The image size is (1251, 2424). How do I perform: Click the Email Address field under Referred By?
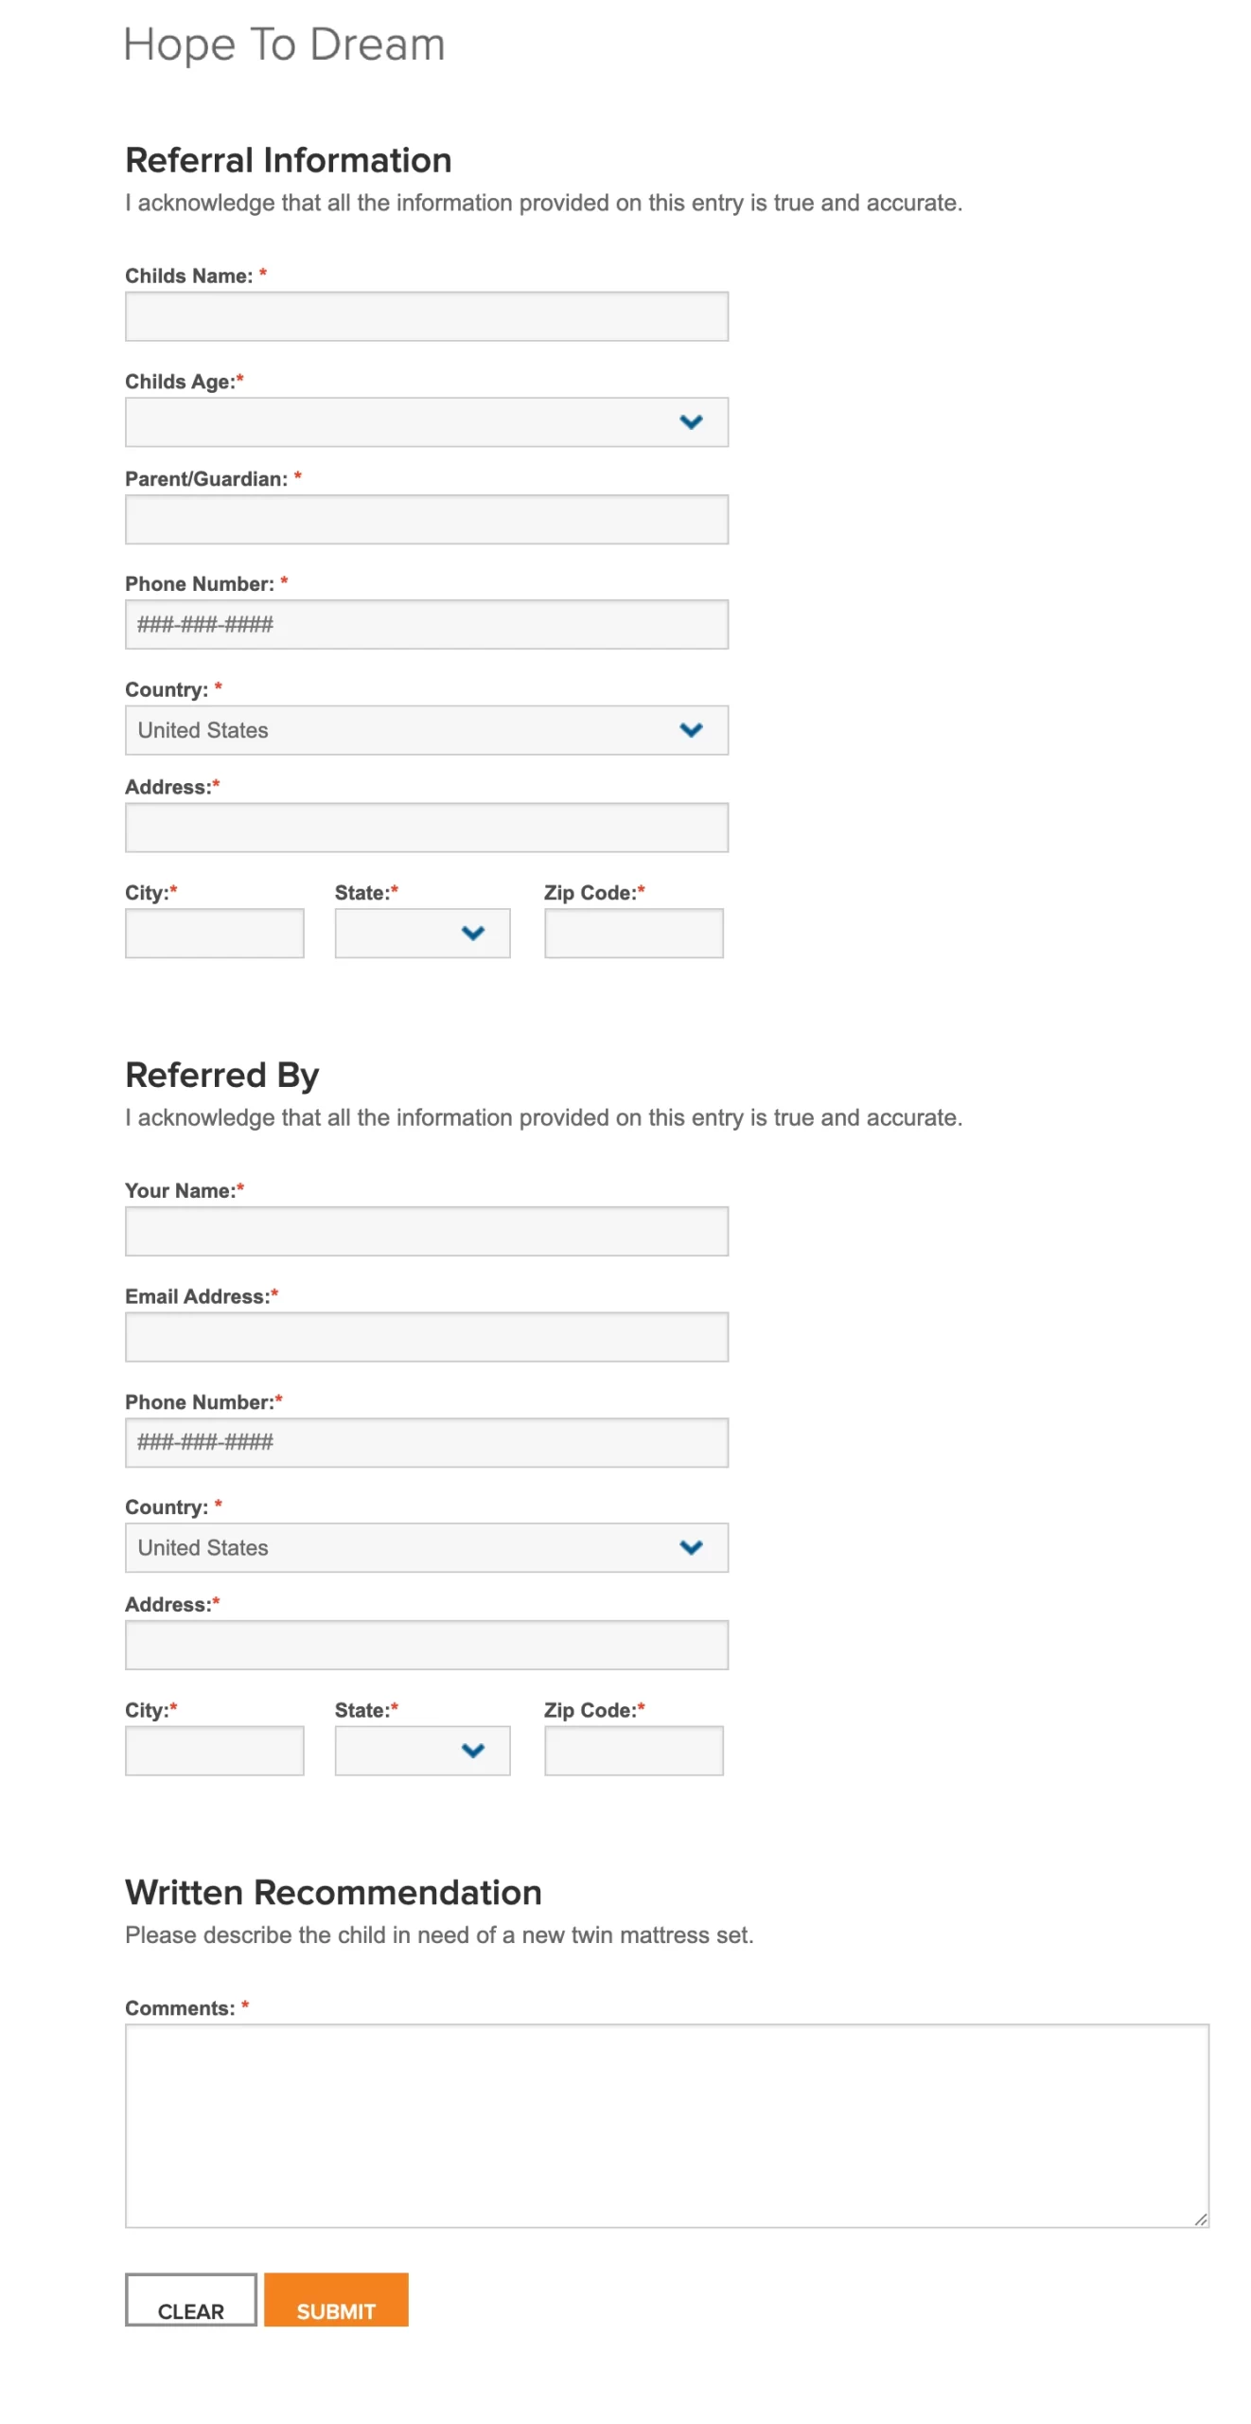pyautogui.click(x=426, y=1336)
